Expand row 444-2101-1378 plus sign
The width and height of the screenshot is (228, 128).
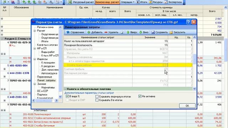tap(5, 76)
